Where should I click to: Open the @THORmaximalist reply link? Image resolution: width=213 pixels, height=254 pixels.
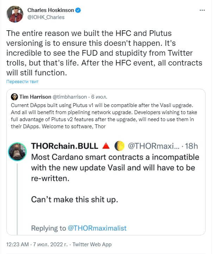(97, 228)
